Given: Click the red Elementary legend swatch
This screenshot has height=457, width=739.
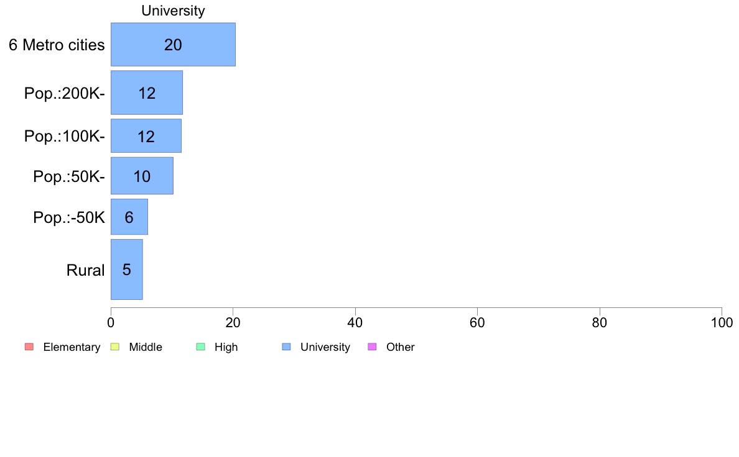Looking at the screenshot, I should pos(29,347).
